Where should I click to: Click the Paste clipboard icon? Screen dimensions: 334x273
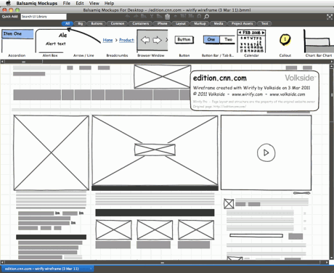(x=167, y=17)
